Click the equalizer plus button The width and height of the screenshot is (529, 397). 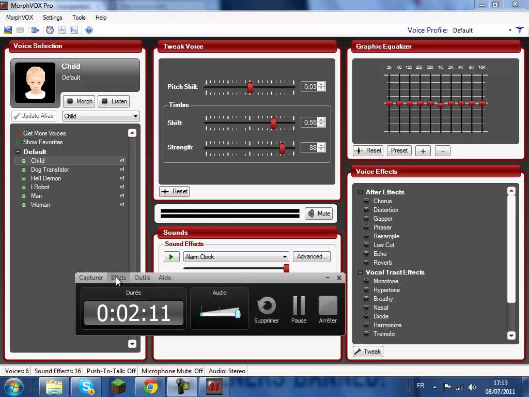[x=423, y=151]
